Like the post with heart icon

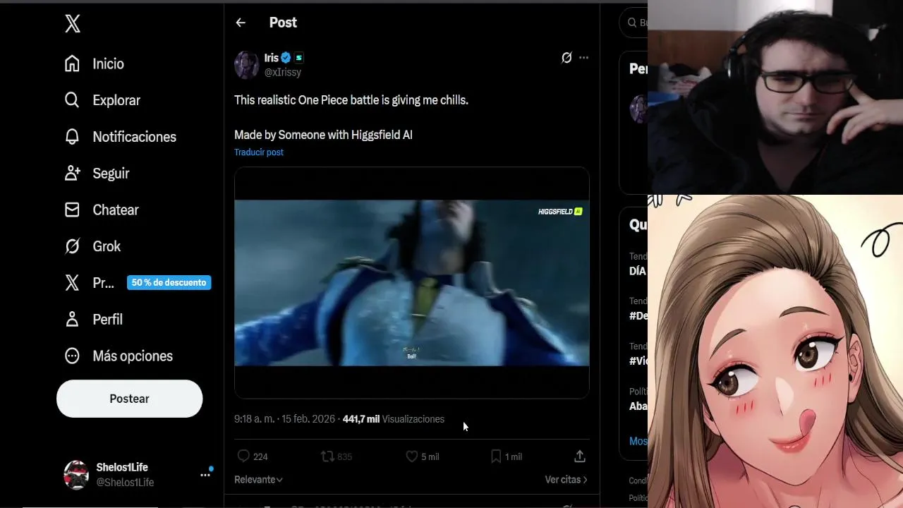click(412, 456)
